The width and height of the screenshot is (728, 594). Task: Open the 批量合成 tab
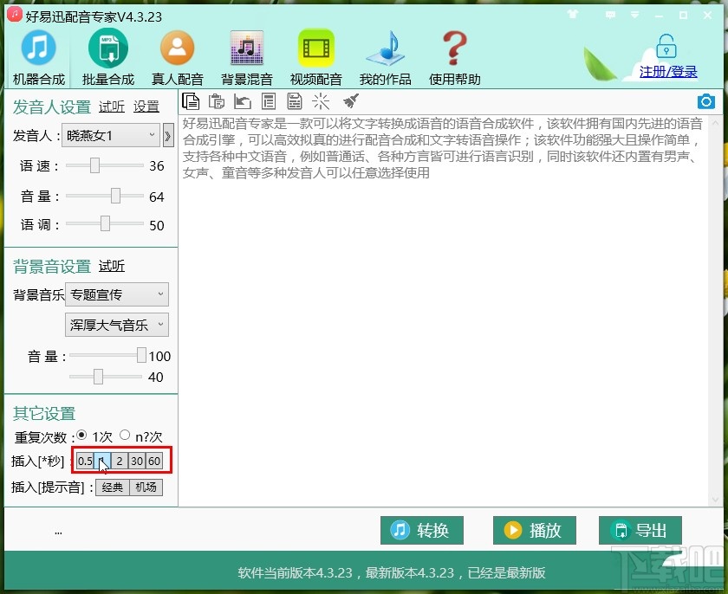107,58
